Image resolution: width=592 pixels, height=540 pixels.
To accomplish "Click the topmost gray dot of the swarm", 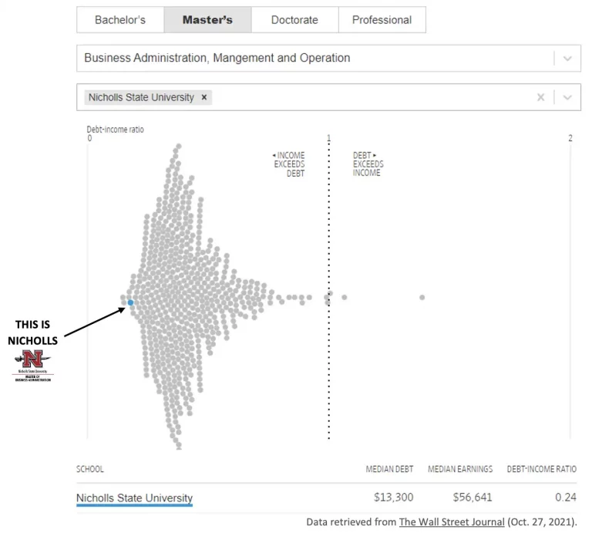I will coord(178,145).
